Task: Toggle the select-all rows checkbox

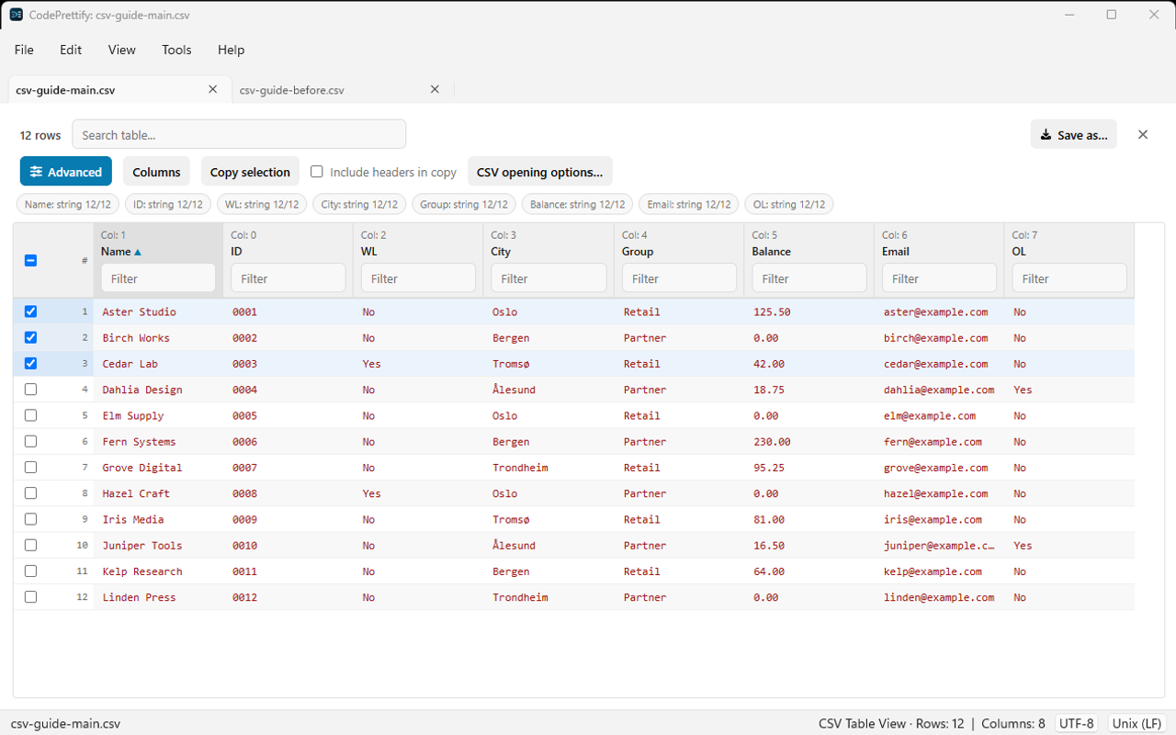Action: 30,260
